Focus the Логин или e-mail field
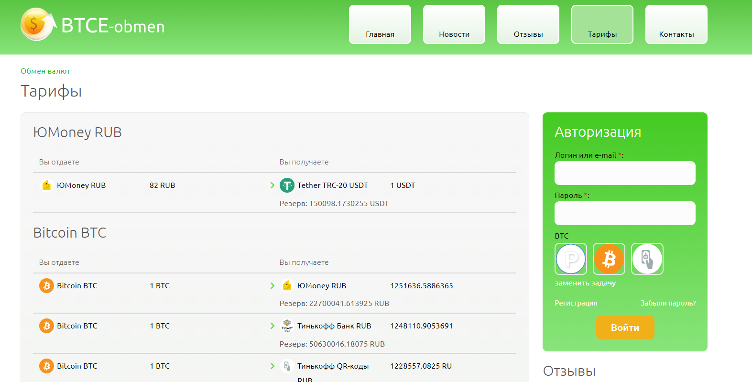The width and height of the screenshot is (752, 382). 625,173
